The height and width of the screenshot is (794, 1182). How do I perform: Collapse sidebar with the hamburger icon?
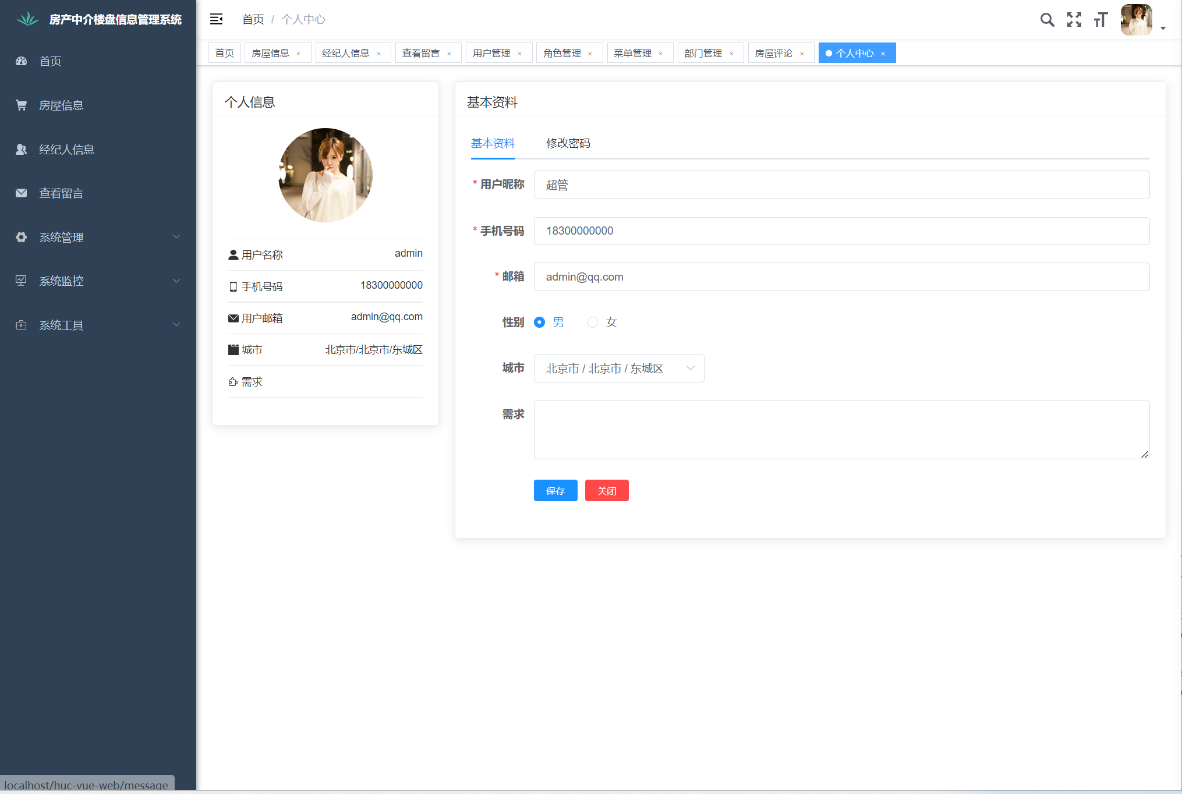[216, 19]
